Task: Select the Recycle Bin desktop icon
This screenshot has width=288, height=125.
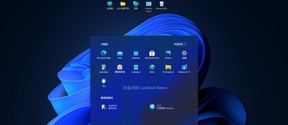Action: (162, 6)
